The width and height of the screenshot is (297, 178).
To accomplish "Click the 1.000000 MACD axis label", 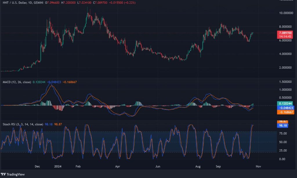I will 285,90.
